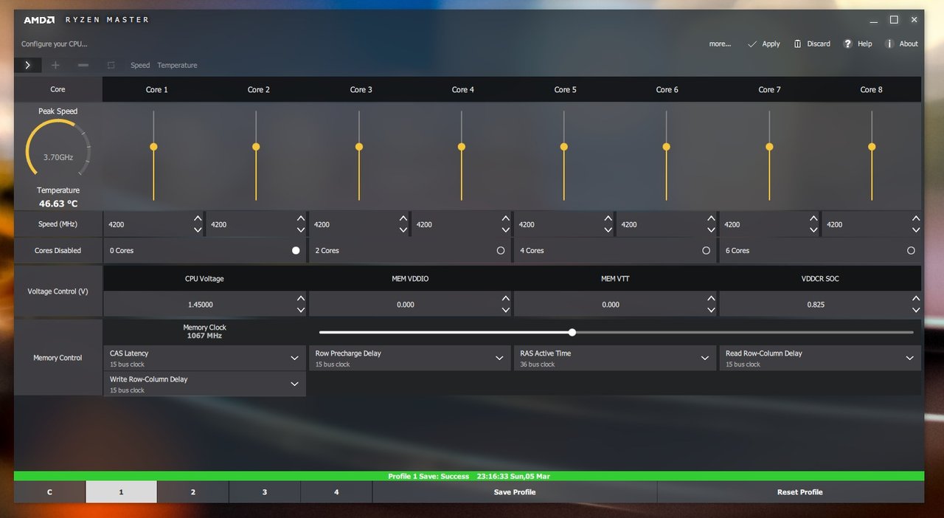Viewport: 944px width, 518px height.
Task: Click the Speed label in toolbar
Action: pos(140,65)
